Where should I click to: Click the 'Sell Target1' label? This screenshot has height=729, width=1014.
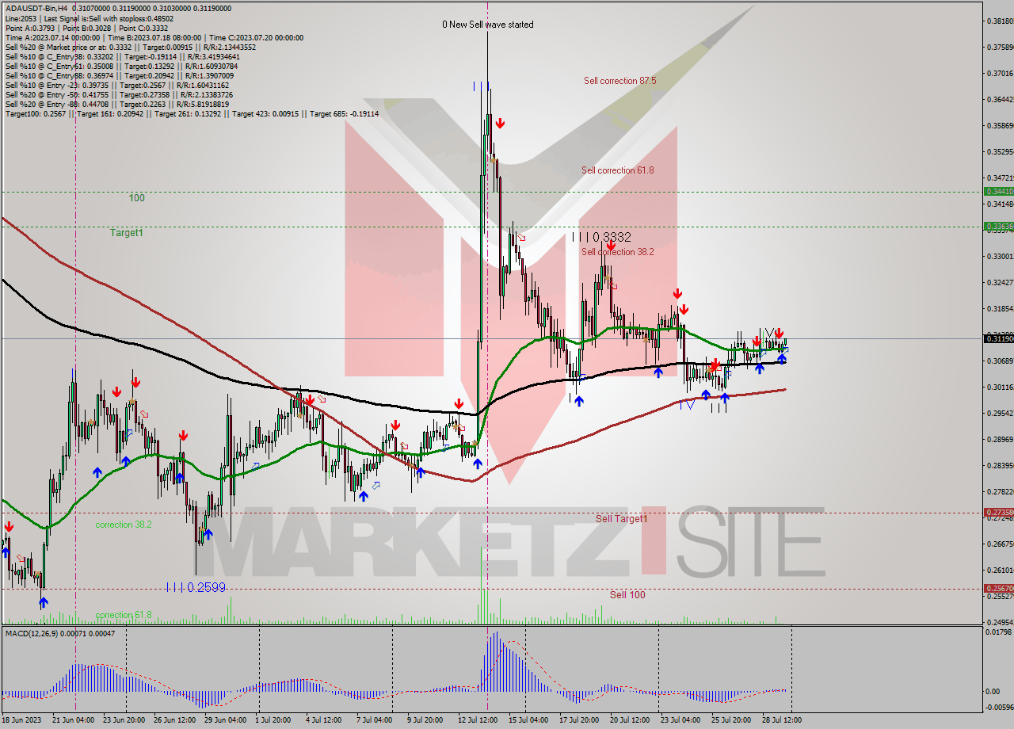[x=622, y=519]
